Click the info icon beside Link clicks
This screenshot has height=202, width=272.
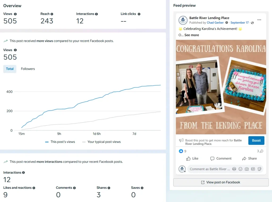pyautogui.click(x=139, y=14)
